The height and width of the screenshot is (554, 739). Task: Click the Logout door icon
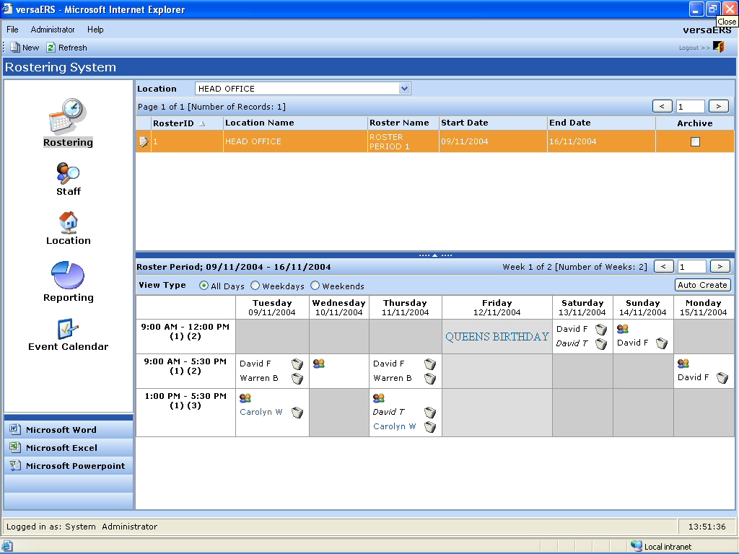pyautogui.click(x=718, y=47)
